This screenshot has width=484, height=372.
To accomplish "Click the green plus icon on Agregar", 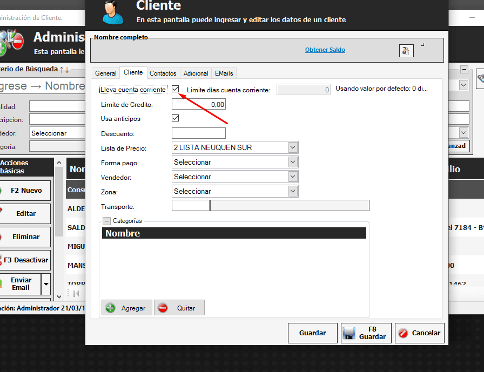I will (x=111, y=308).
